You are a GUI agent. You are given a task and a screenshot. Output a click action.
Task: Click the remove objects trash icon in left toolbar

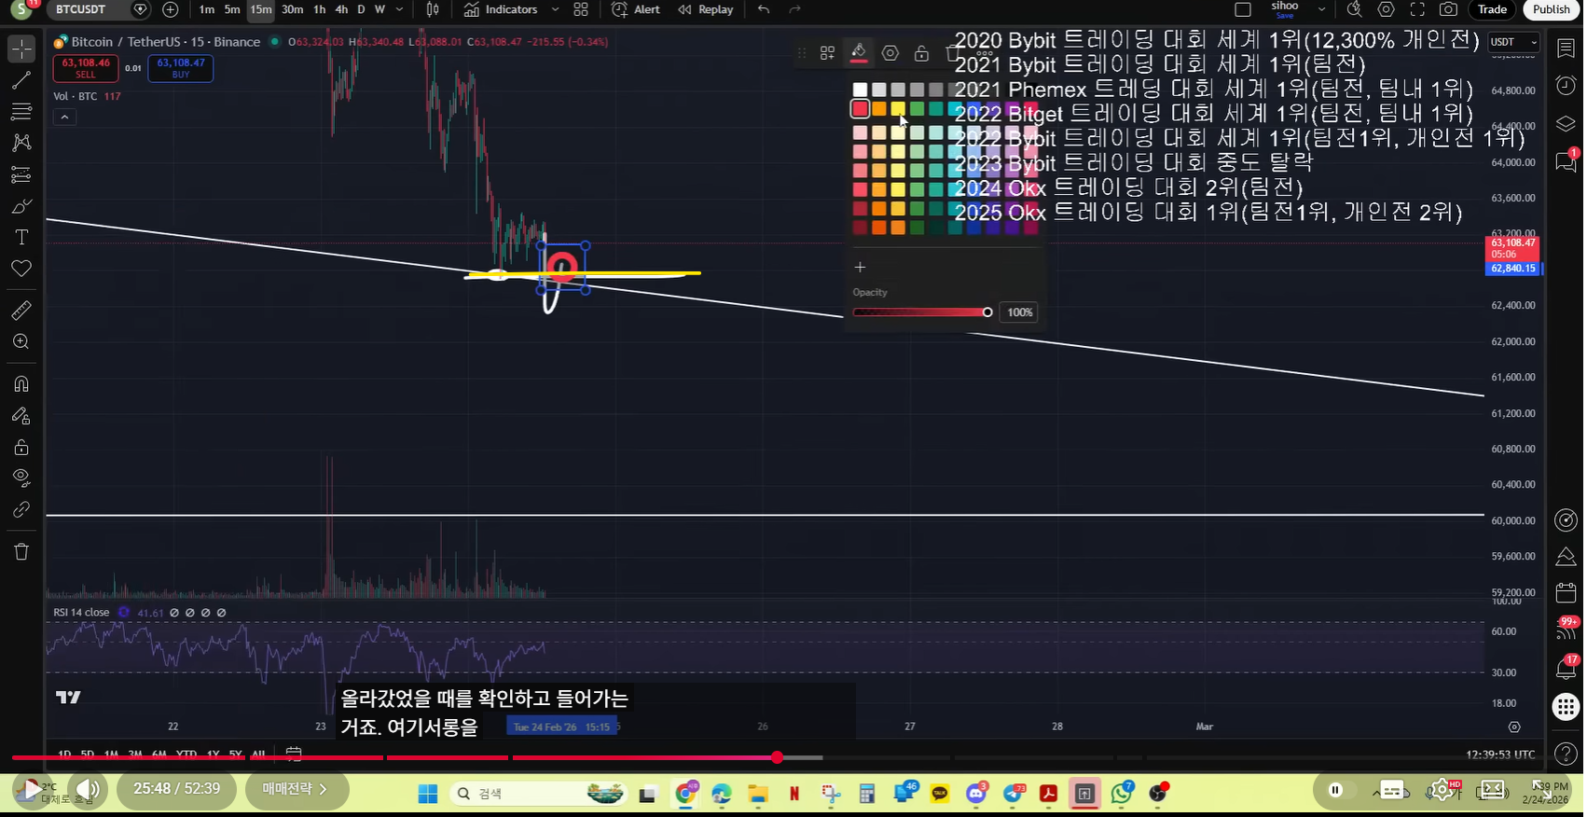tap(21, 552)
